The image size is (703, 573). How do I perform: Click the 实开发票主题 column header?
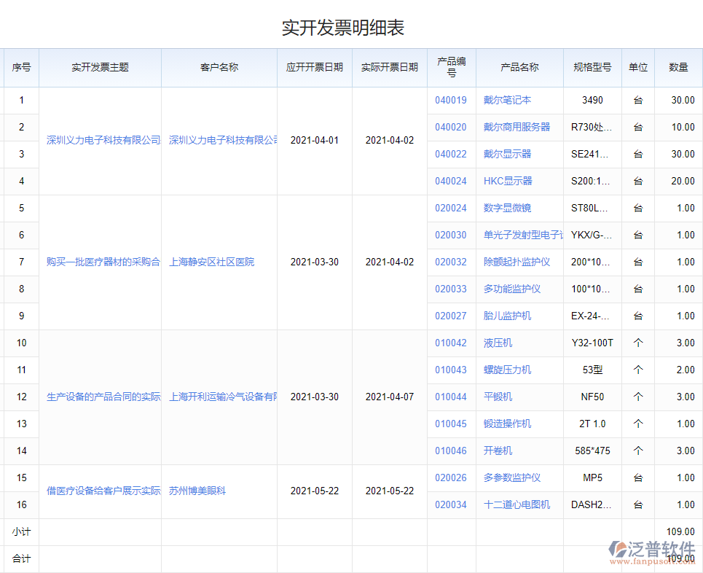[100, 67]
